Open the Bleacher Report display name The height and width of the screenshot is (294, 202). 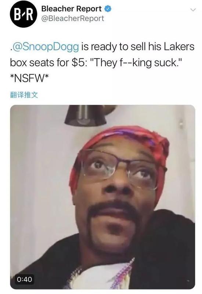(x=71, y=9)
